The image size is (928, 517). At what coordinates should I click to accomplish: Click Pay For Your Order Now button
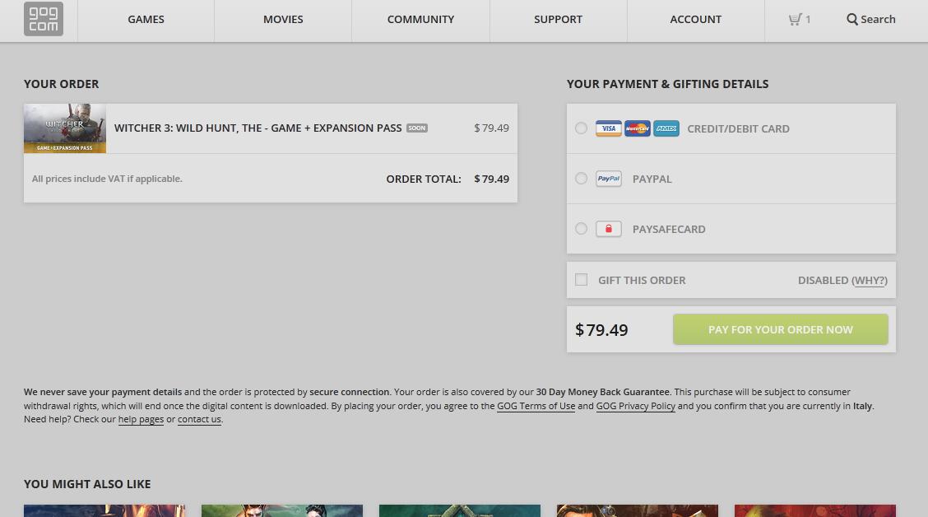tap(780, 329)
